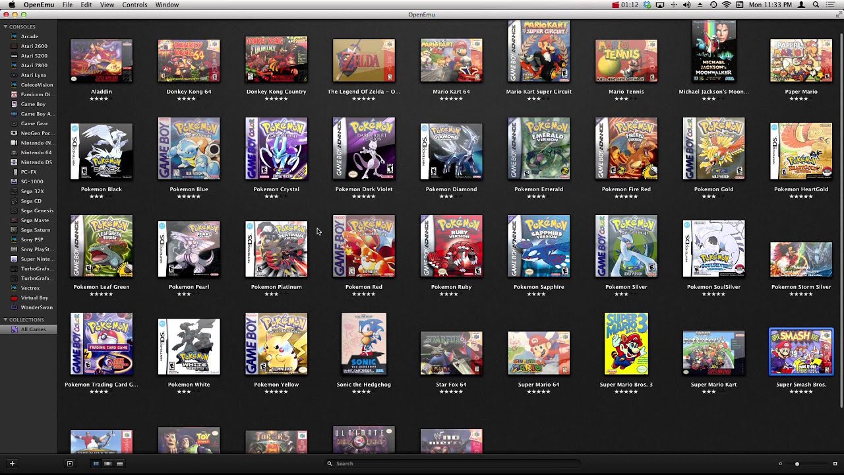This screenshot has width=844, height=475.
Task: Open the WonderSwan library
Action: click(x=28, y=307)
